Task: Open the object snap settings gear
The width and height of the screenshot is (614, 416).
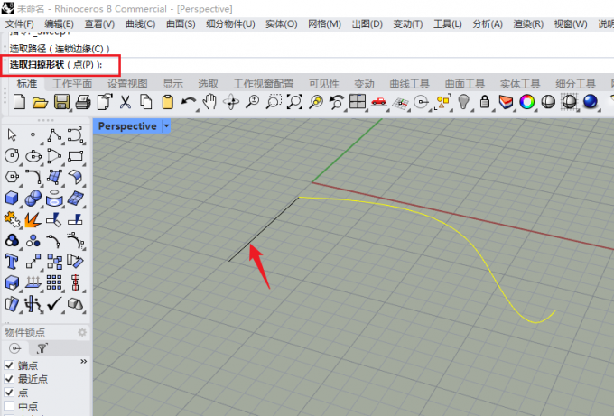Action: [82, 332]
